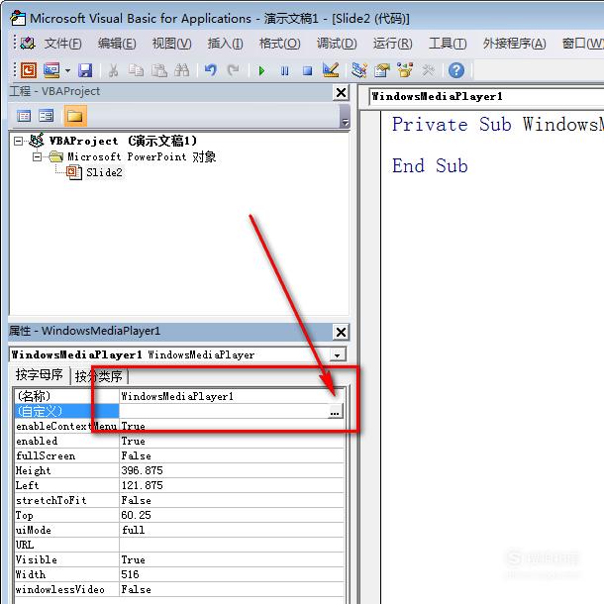Click the stretchToFit value False

click(x=231, y=500)
